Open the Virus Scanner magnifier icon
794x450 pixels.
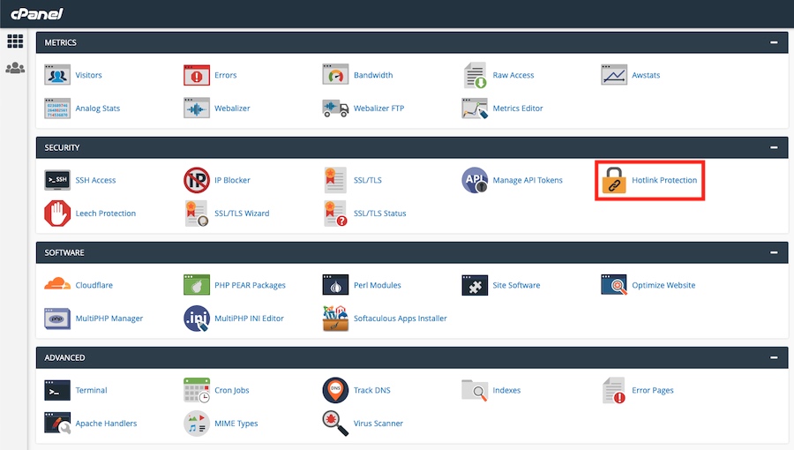point(335,424)
